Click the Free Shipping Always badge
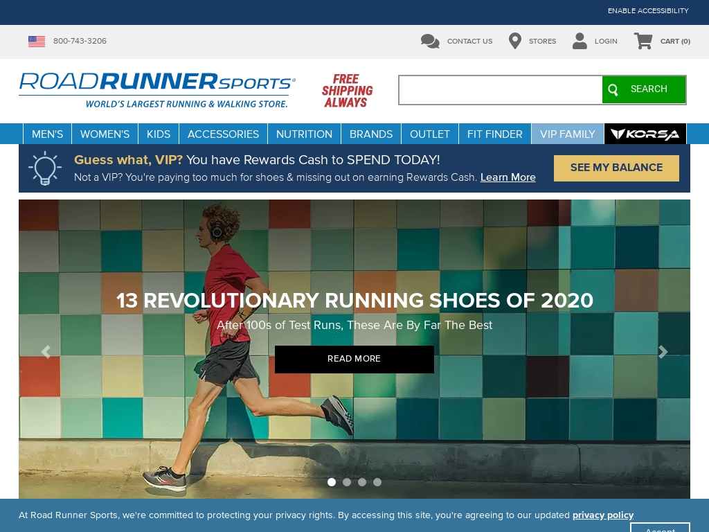This screenshot has height=532, width=709. [347, 90]
